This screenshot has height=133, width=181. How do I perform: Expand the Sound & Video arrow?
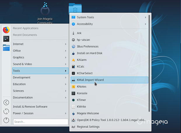coord(66,64)
